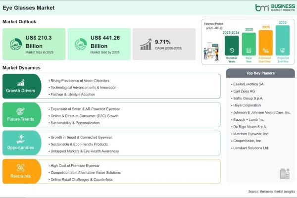The image size is (297, 198).
Task: Click the Opportunities lightbulb hand icon
Action: point(21,139)
